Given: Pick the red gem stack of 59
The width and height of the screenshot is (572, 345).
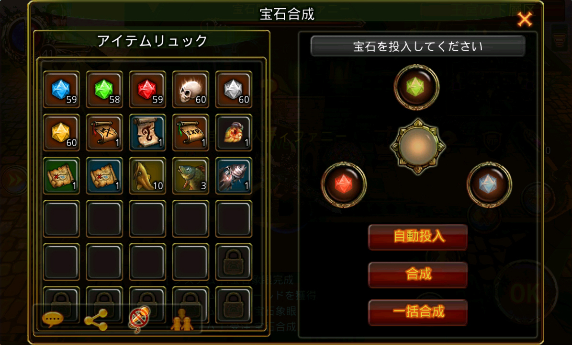Looking at the screenshot, I should tap(147, 90).
